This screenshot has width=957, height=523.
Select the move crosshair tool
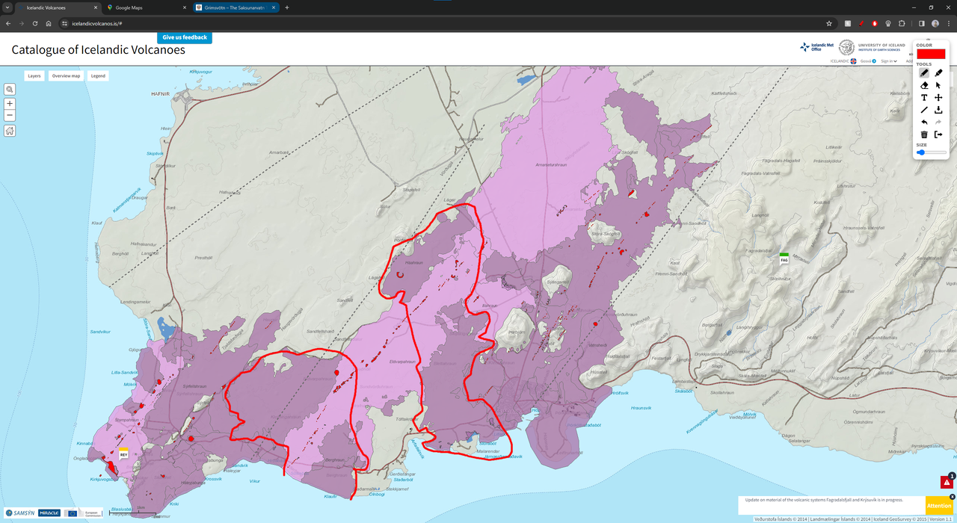[938, 98]
